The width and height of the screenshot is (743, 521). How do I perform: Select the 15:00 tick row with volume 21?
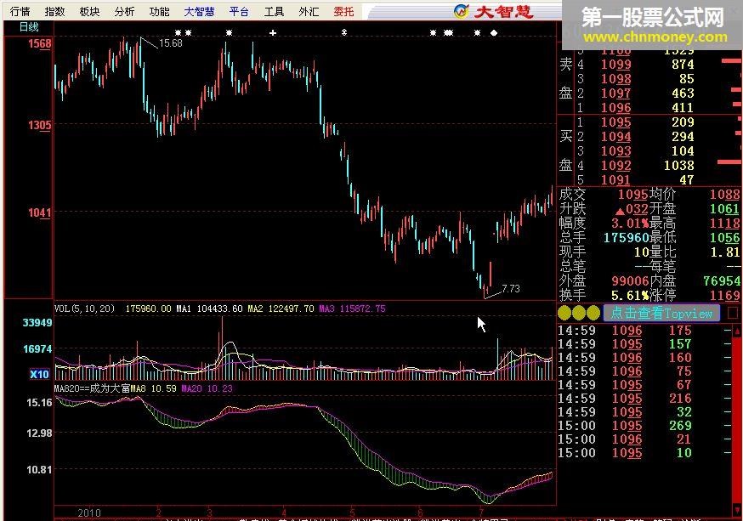point(644,439)
